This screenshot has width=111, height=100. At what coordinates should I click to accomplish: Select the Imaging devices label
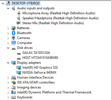(x=29, y=87)
